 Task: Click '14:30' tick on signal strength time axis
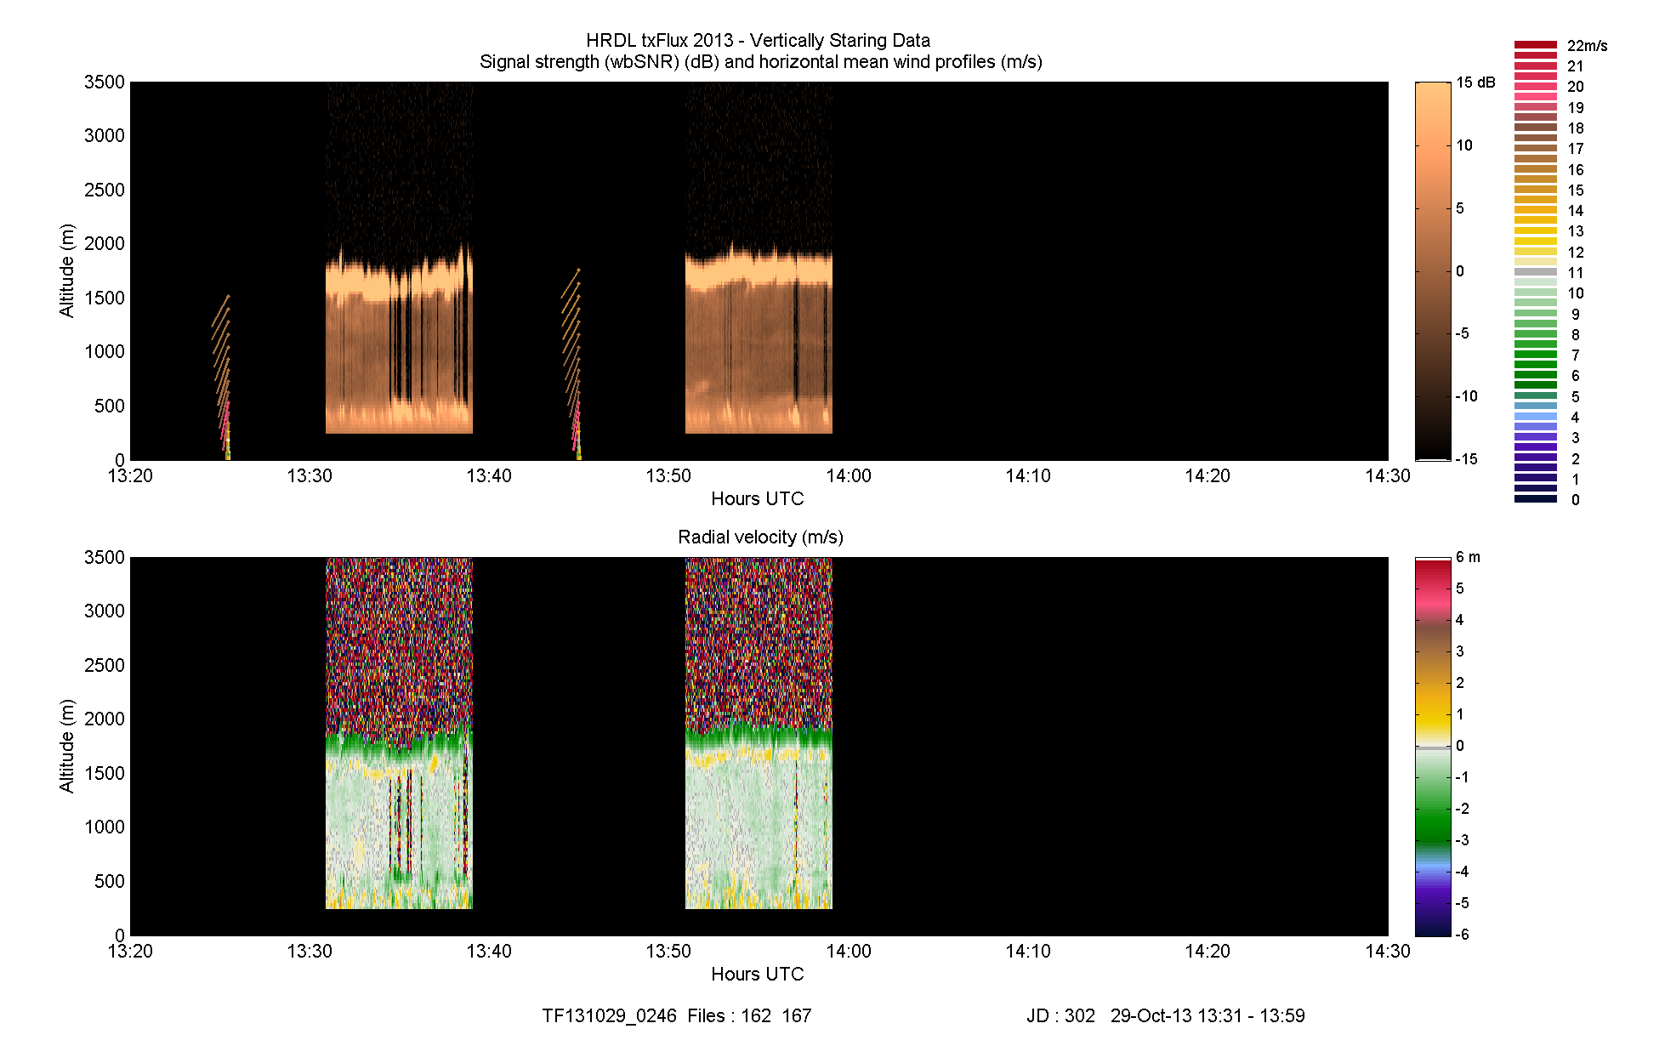coord(1388,475)
